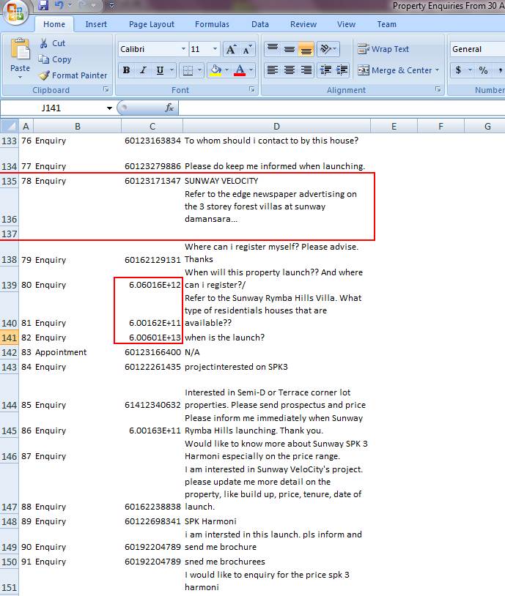Click the Name Box showing J141

tap(51, 108)
